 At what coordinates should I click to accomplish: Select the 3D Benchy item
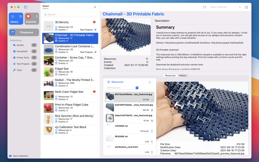[70, 26]
